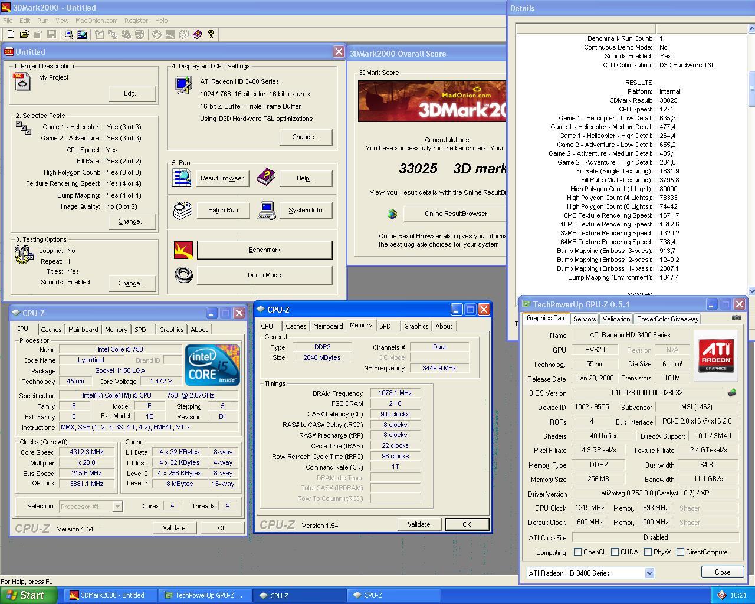Click the GPU-Z BIOS Version field
This screenshot has height=604, width=755.
pos(647,393)
